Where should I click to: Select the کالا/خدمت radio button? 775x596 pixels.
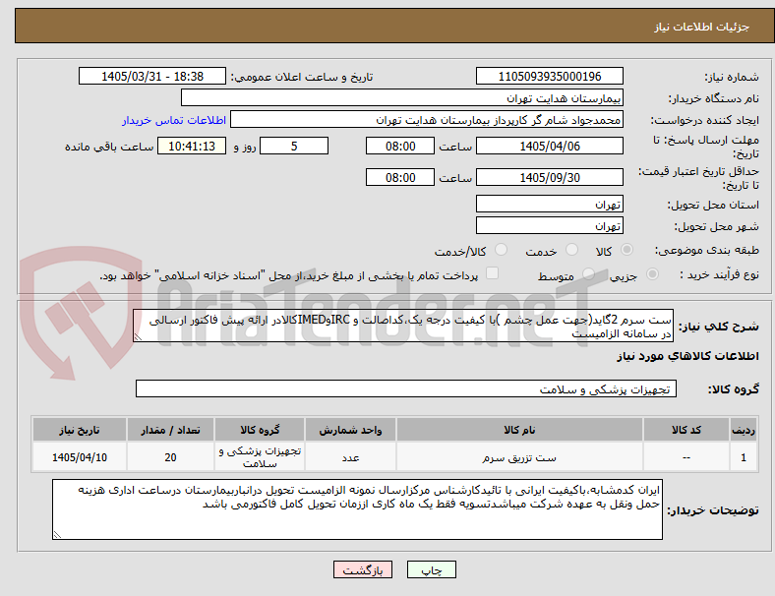(502, 250)
